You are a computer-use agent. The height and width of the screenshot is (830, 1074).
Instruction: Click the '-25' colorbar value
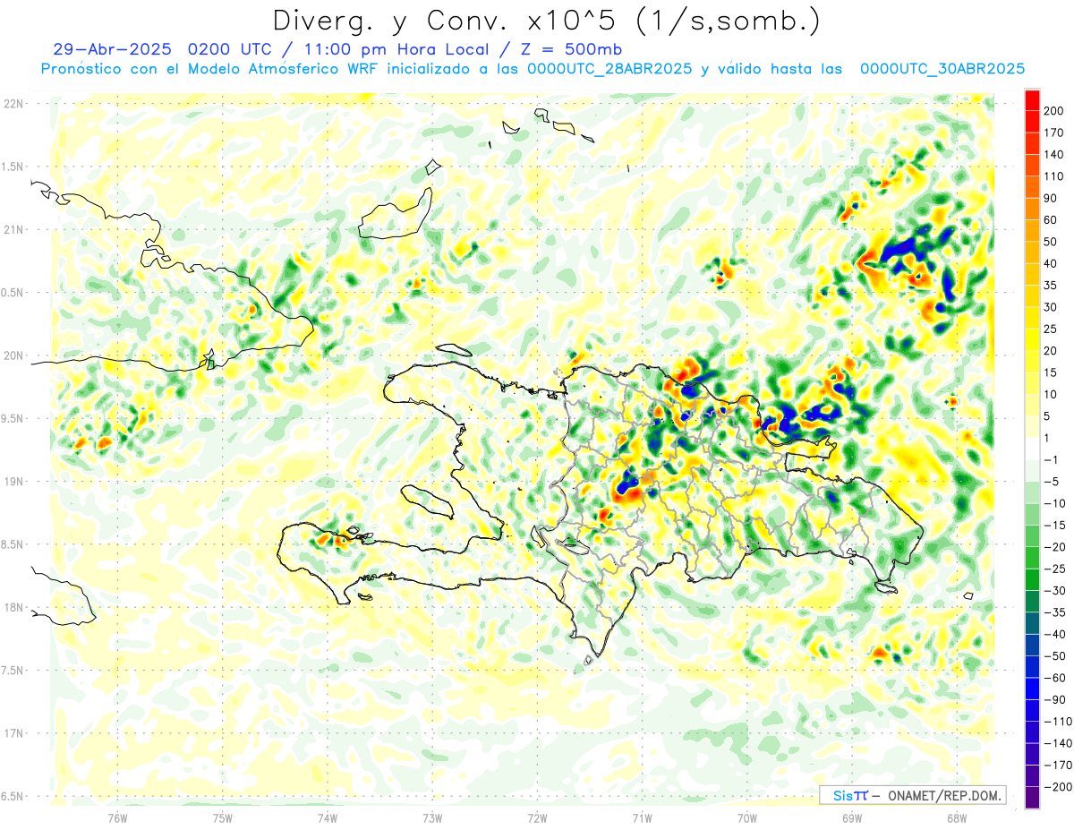(1056, 569)
